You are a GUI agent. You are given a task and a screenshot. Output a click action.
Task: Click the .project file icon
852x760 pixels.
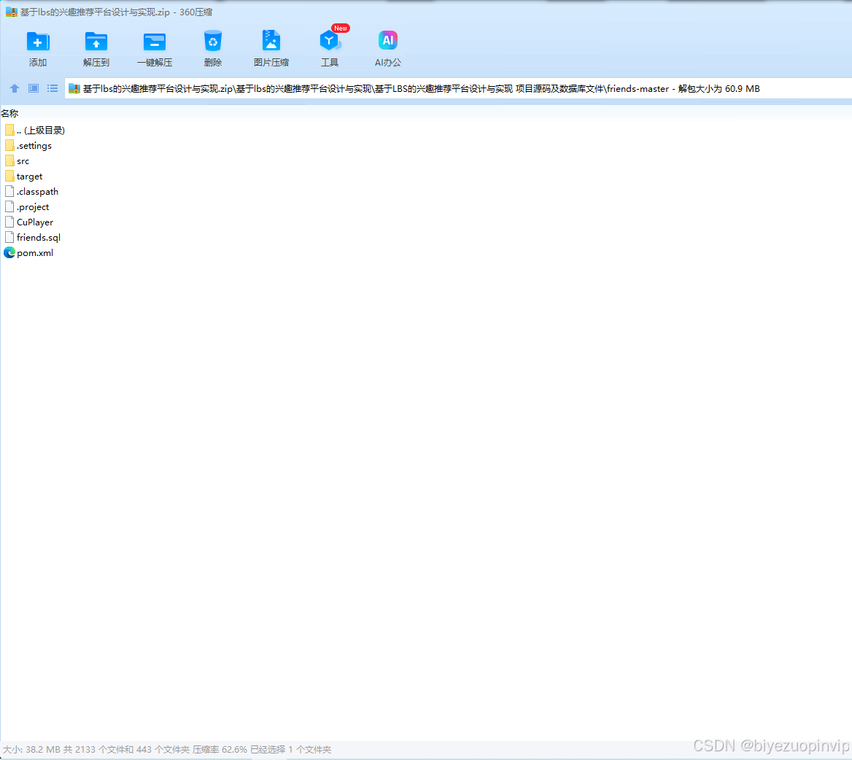click(x=9, y=206)
